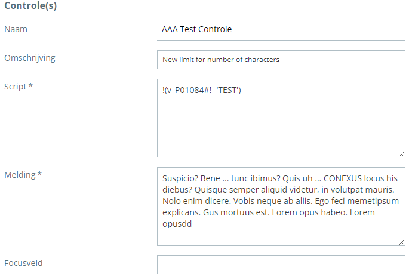Select the Melding label text
409x278 pixels.
20,175
